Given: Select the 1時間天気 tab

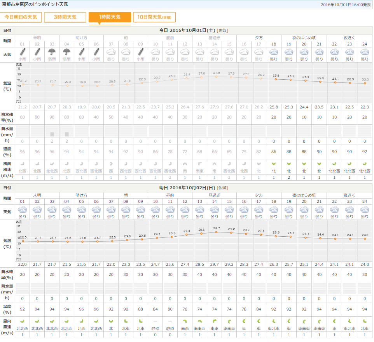Looking at the screenshot, I should 110,17.
